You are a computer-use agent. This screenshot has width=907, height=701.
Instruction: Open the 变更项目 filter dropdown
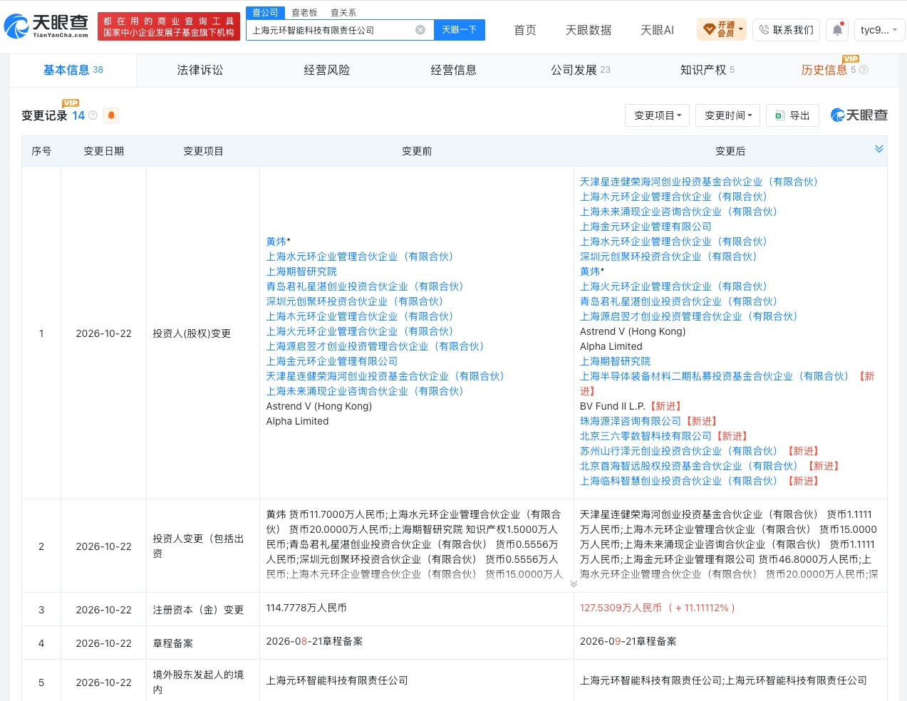tap(658, 115)
